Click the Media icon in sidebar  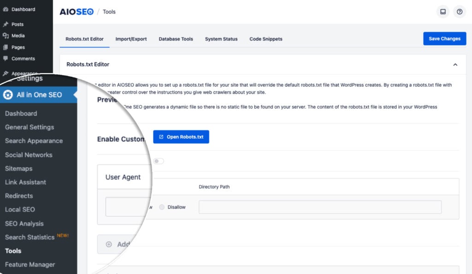tap(6, 35)
